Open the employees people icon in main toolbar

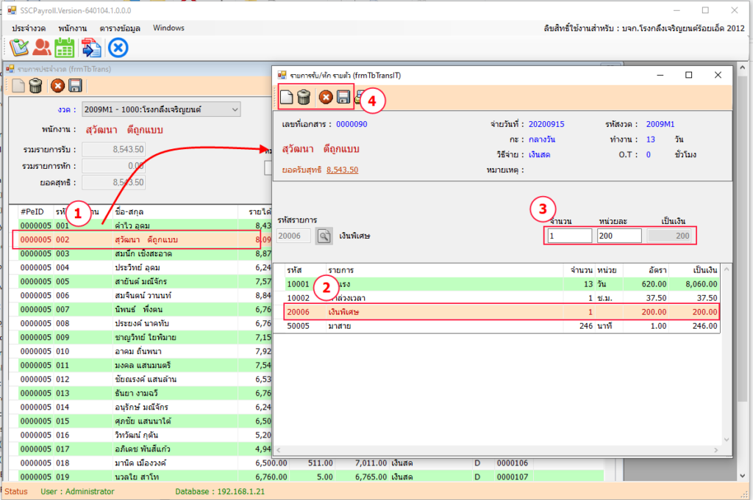click(42, 48)
